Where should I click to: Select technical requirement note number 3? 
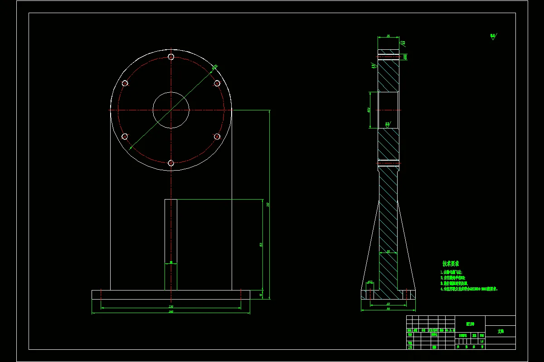(455, 283)
